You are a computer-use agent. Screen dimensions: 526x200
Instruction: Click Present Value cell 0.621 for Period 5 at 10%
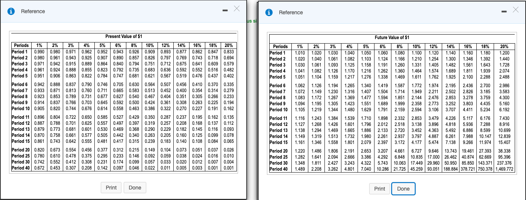(150, 76)
